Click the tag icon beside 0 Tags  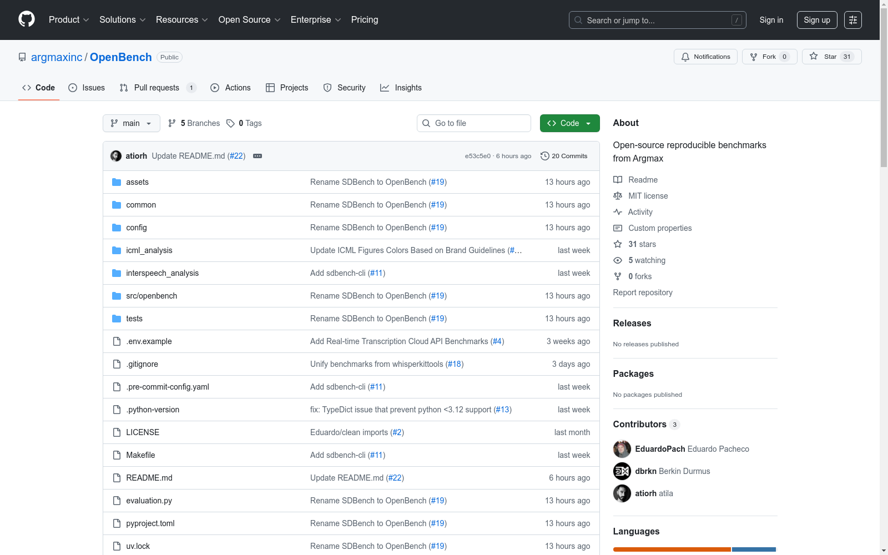tap(230, 123)
